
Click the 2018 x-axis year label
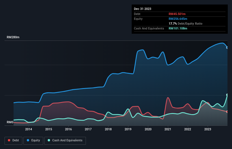[x=108, y=129]
